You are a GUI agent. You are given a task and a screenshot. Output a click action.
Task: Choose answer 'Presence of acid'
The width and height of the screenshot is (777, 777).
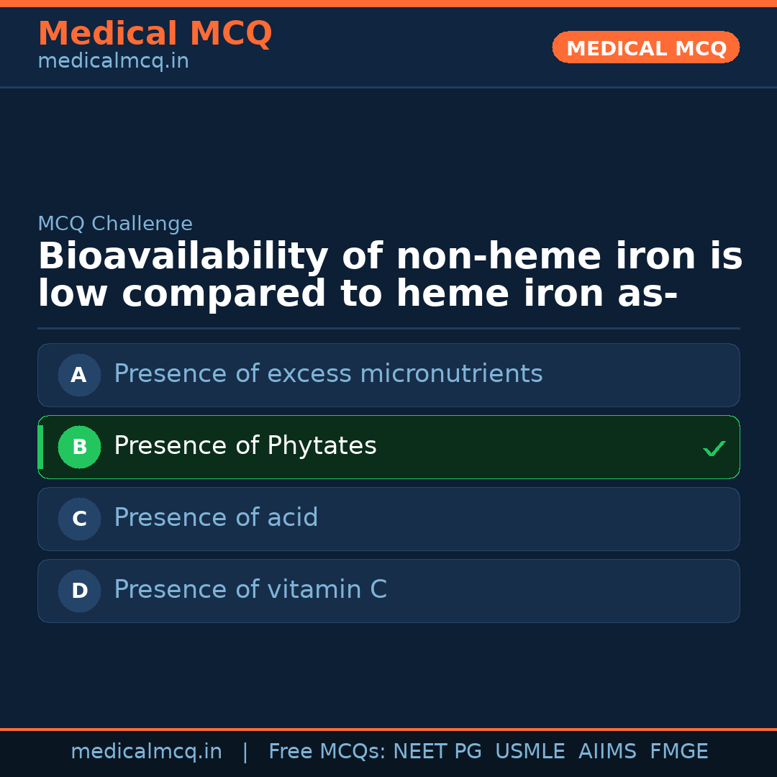[216, 518]
